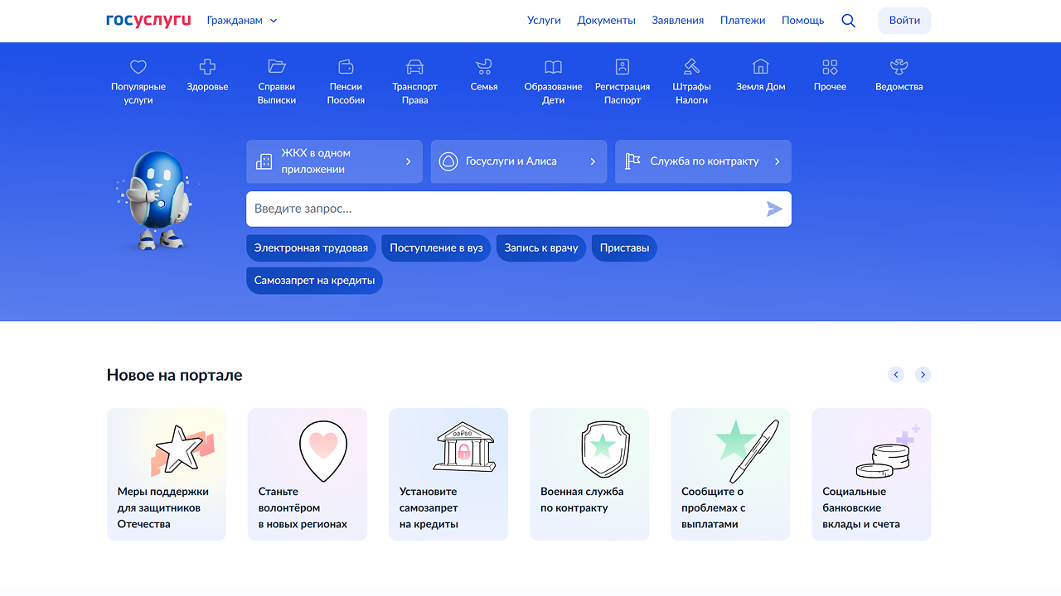
Task: Open the Станьте волонтёром в новых регионах card
Action: (308, 474)
